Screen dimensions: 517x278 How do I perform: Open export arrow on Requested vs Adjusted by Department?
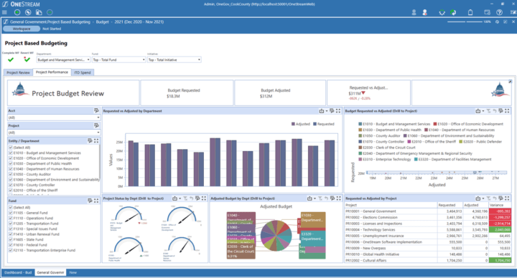point(327,111)
